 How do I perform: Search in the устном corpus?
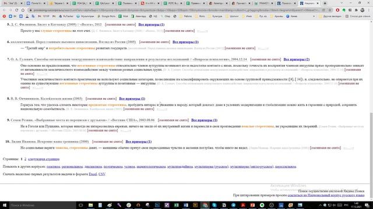(x=129, y=167)
